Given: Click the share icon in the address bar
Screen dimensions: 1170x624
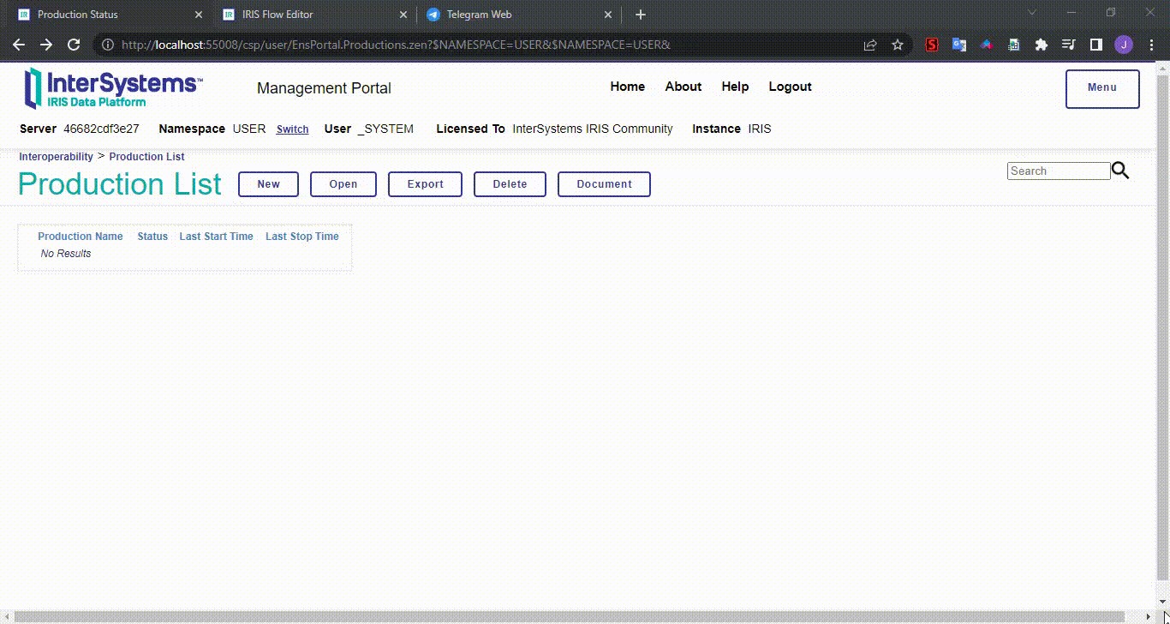Looking at the screenshot, I should click(x=870, y=44).
